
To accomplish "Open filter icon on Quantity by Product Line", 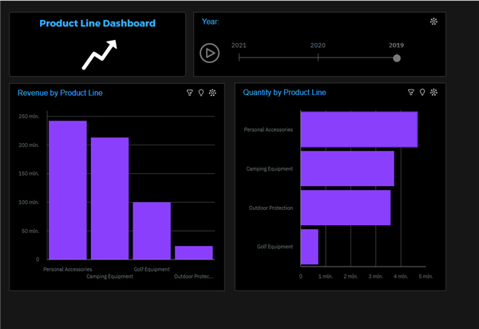I will tap(411, 93).
